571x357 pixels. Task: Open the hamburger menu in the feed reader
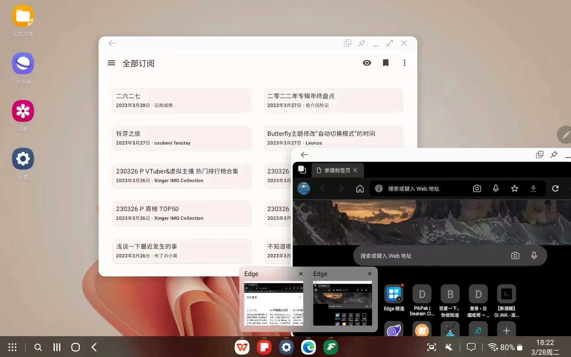[x=111, y=63]
